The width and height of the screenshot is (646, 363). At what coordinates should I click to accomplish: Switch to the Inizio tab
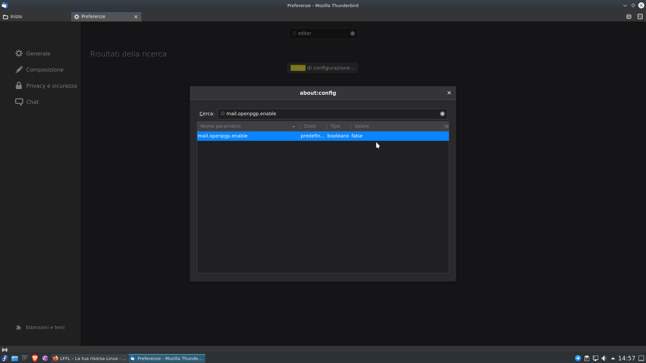click(16, 17)
